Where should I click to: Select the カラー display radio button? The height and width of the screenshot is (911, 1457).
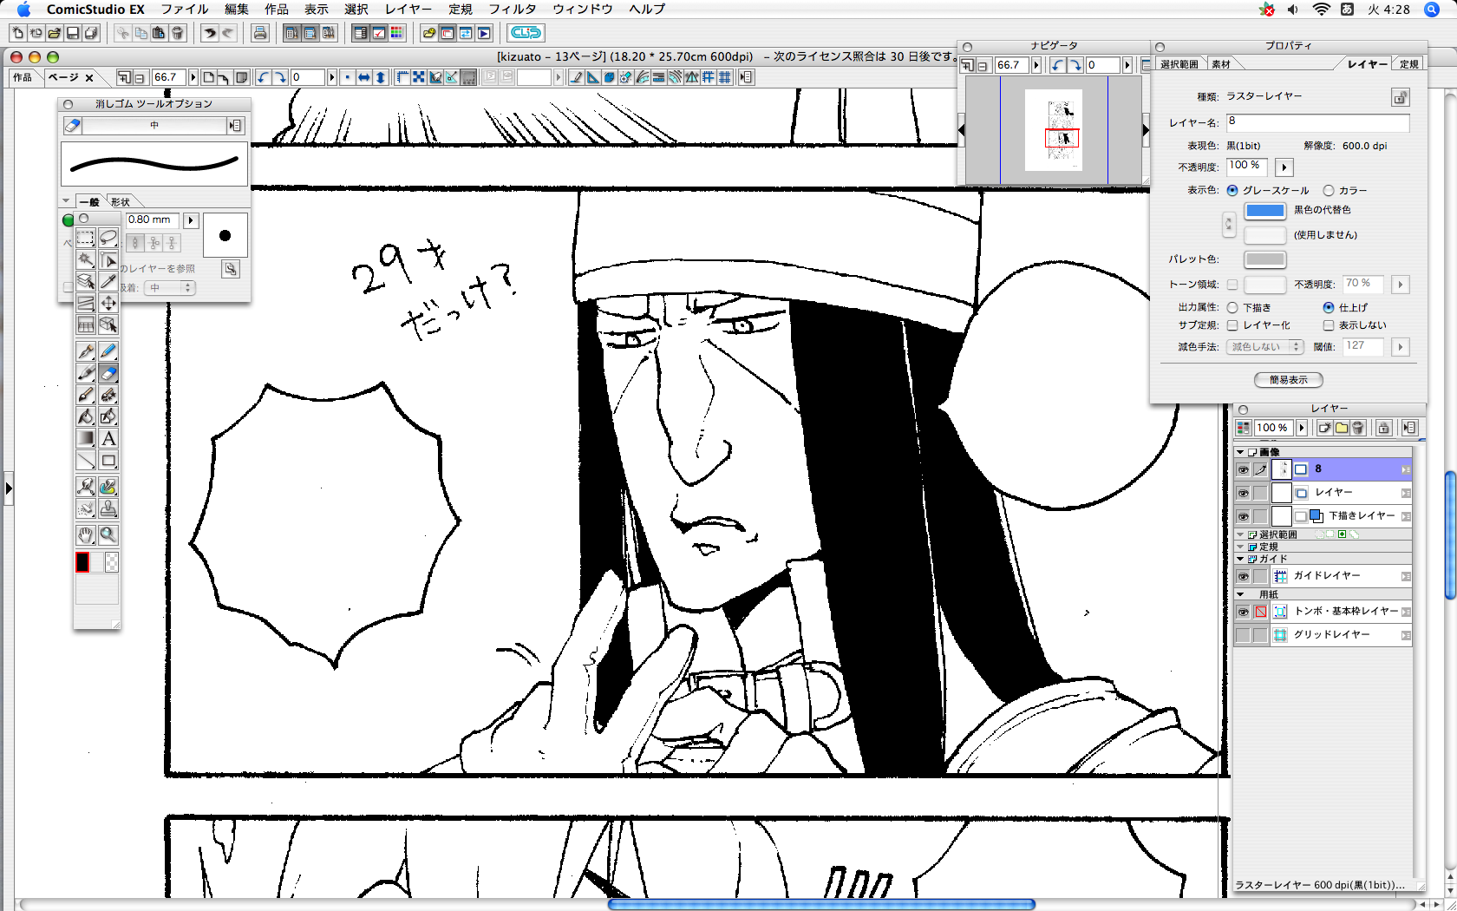pos(1329,190)
